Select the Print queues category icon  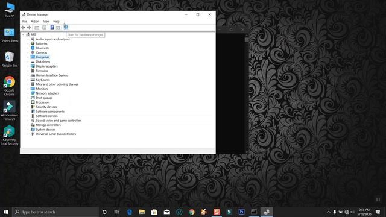coord(33,98)
